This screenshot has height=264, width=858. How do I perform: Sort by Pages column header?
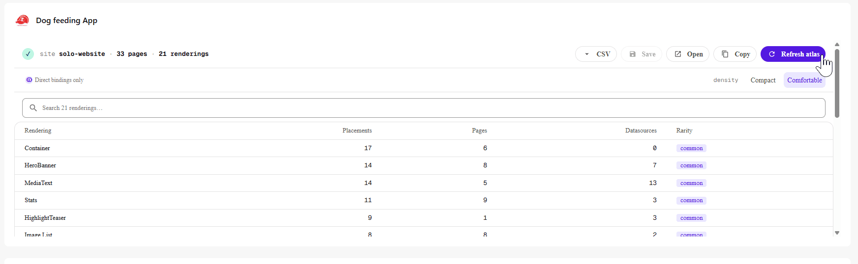(479, 131)
